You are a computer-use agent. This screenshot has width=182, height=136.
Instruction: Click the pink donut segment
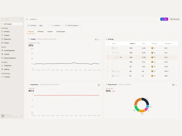coord(146,109)
